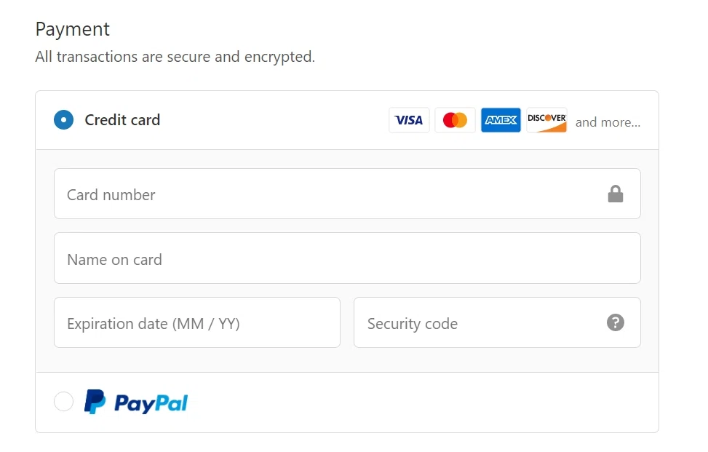This screenshot has height=452, width=708.
Task: Click the Visa card logo
Action: click(x=409, y=120)
